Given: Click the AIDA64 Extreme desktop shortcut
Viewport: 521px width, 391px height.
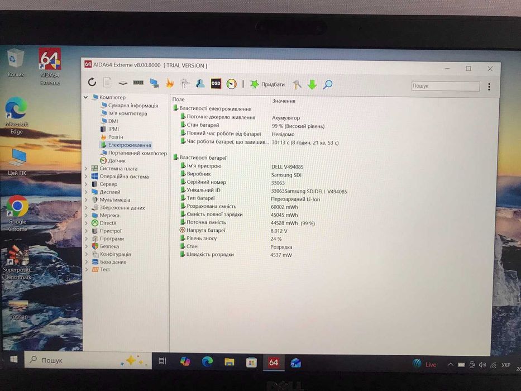Looking at the screenshot, I should [x=50, y=66].
